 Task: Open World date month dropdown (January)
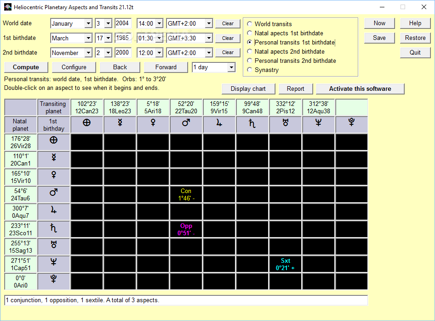[x=88, y=23]
